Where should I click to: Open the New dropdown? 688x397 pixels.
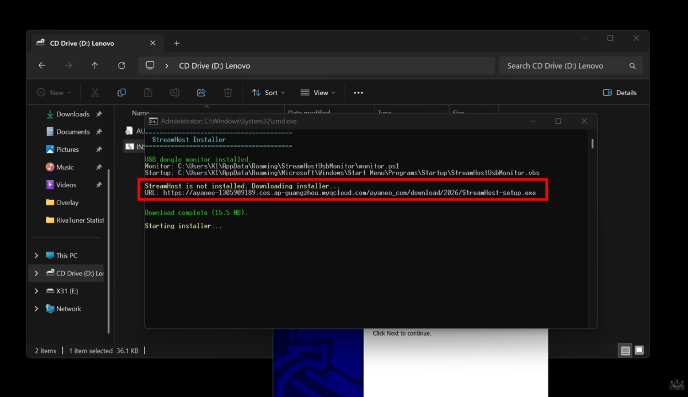[54, 92]
